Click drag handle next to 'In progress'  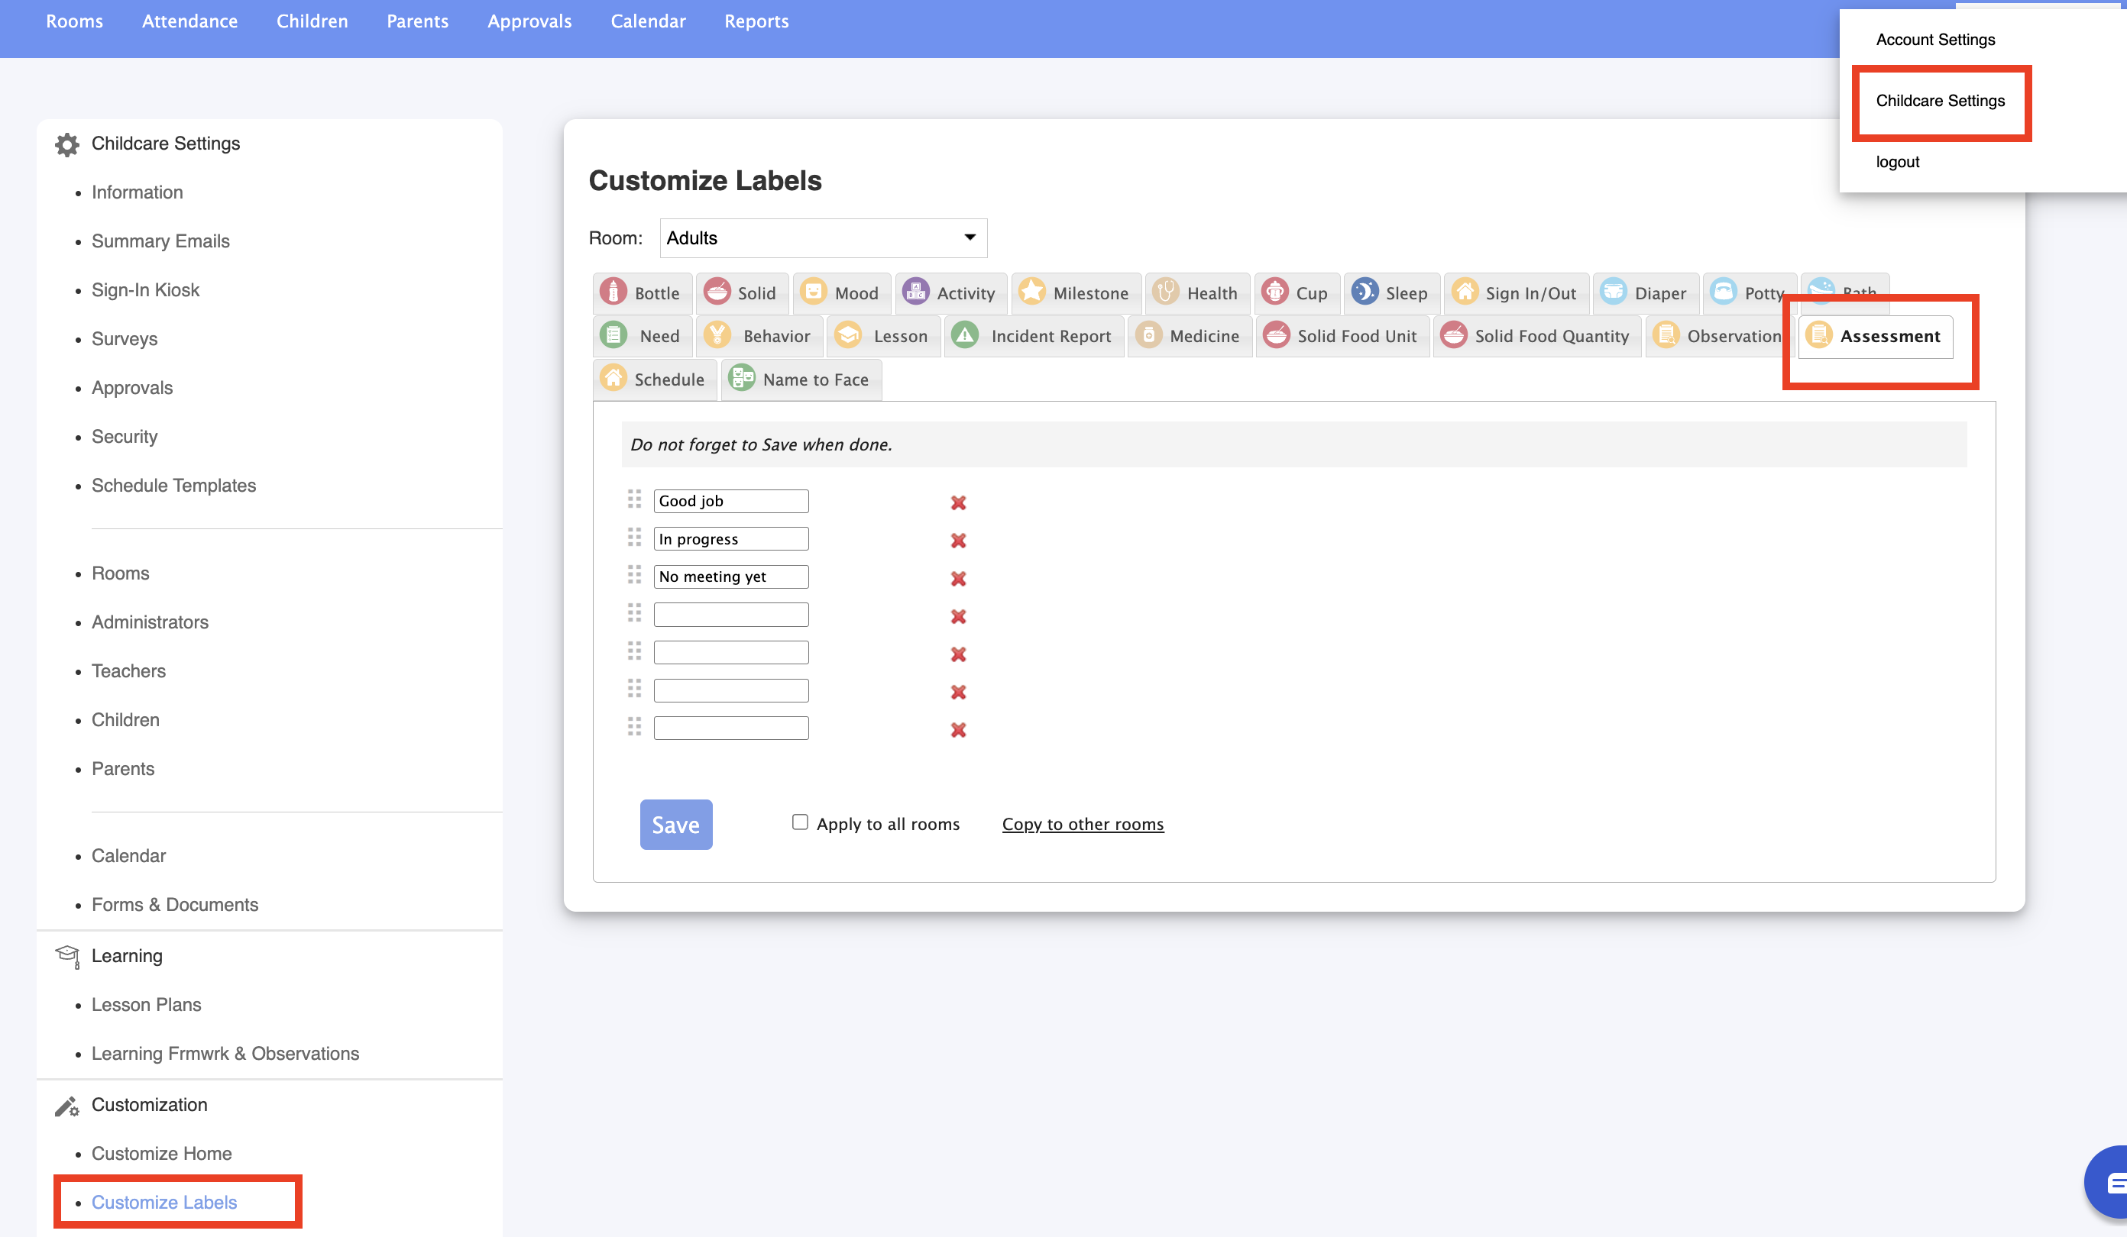click(634, 538)
